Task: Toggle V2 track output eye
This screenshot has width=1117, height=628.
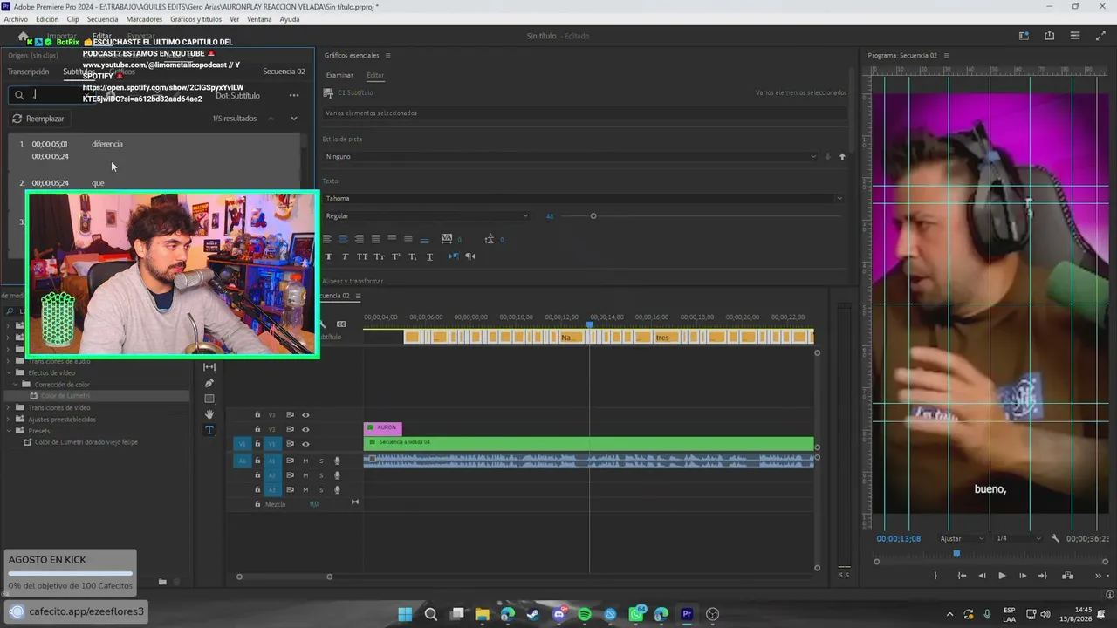Action: tap(305, 430)
